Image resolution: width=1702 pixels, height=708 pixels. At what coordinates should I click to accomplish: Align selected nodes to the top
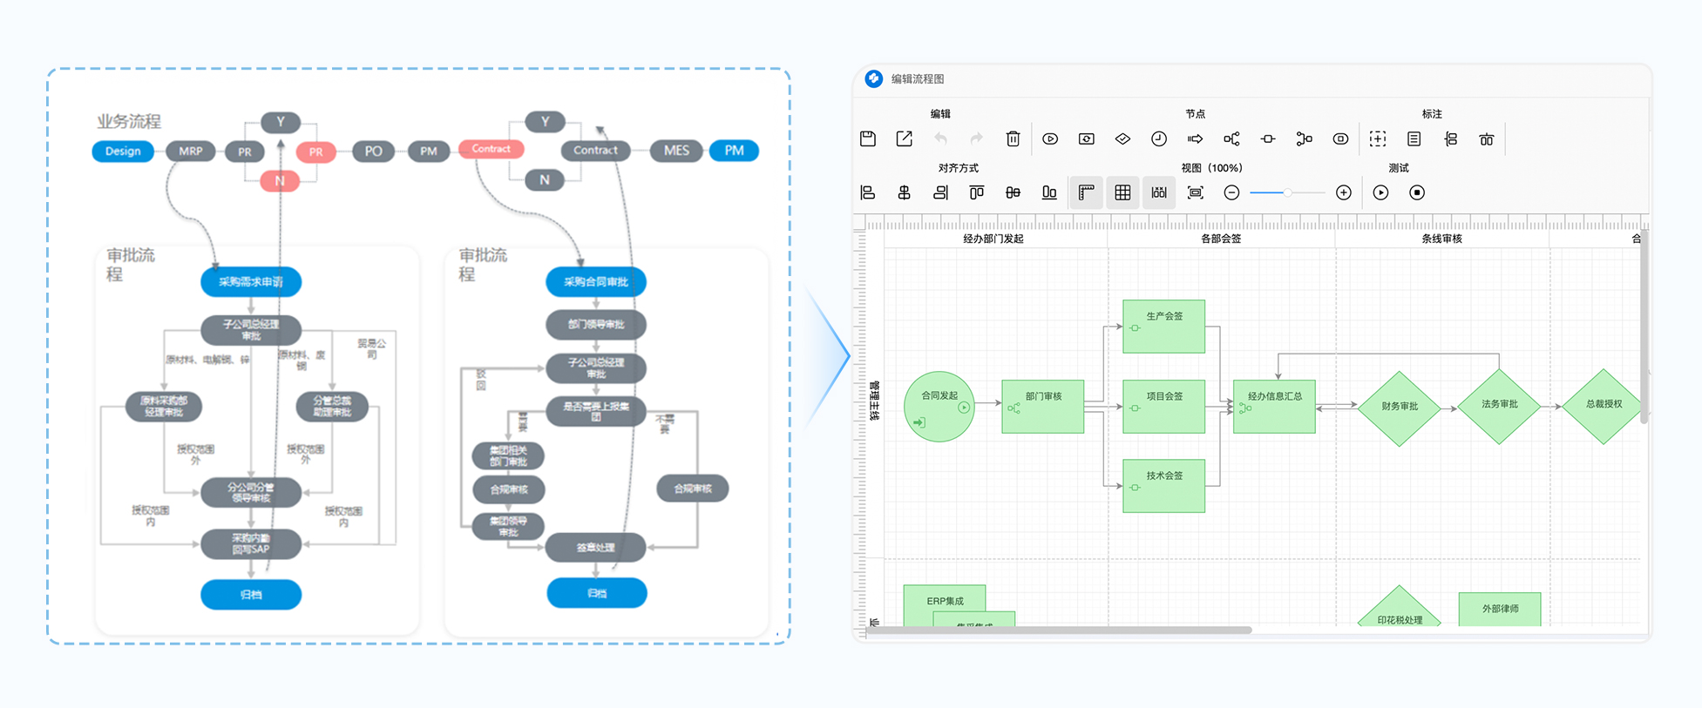tap(976, 192)
